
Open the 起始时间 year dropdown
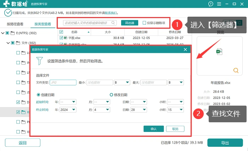click(68, 102)
